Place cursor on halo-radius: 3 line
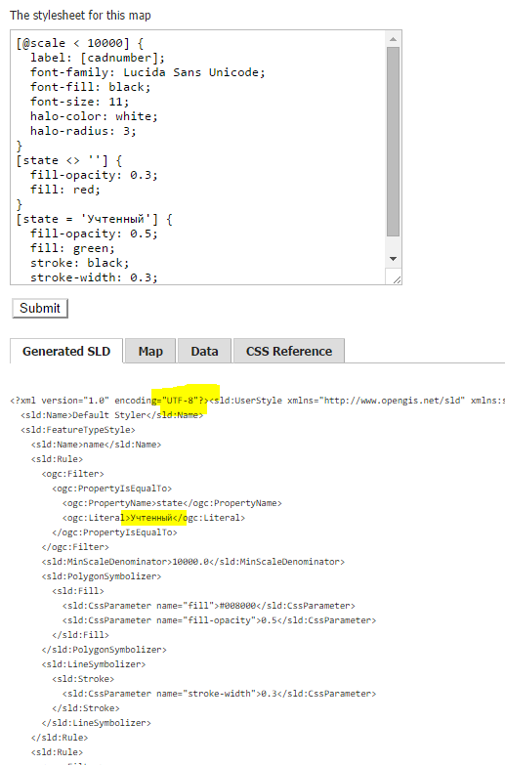 tap(83, 131)
